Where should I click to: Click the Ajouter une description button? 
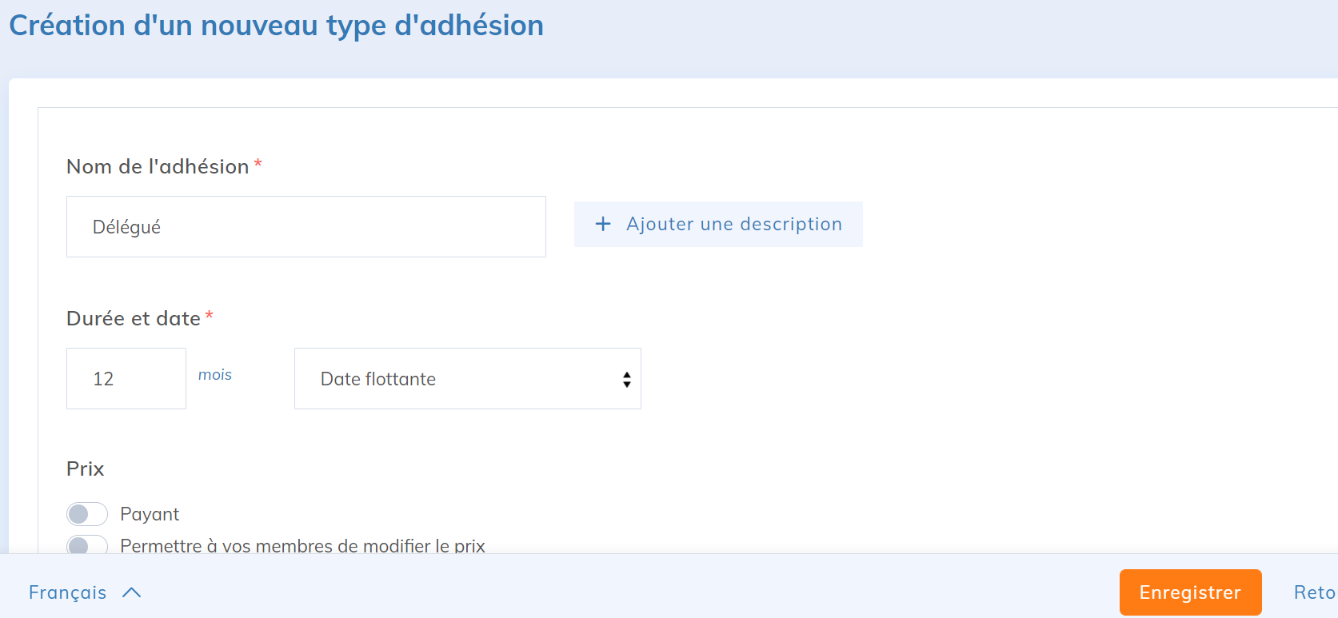(718, 225)
